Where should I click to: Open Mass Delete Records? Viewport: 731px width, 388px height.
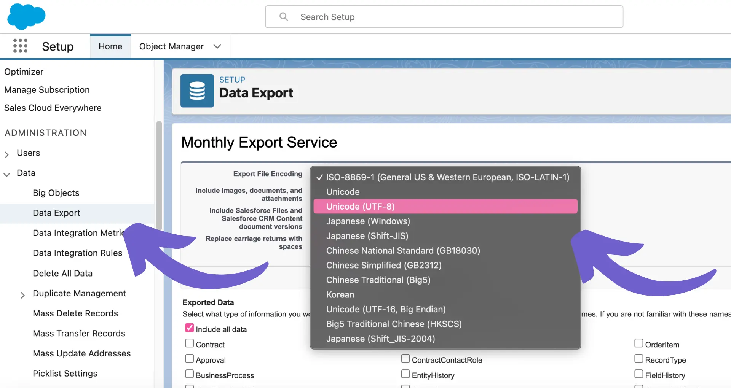click(x=75, y=313)
